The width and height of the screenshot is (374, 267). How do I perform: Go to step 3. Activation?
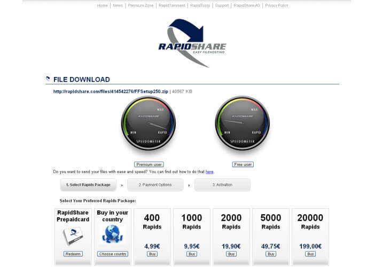(222, 185)
